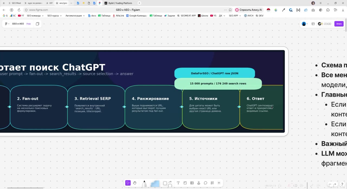Click the www.figma.com address field
This screenshot has height=189, width=347.
click(x=38, y=10)
